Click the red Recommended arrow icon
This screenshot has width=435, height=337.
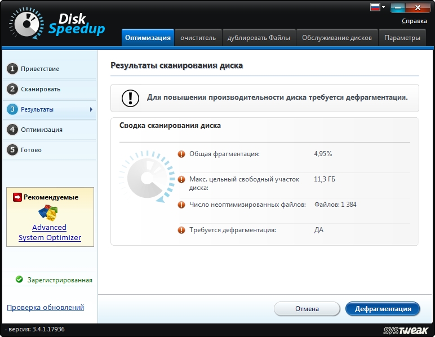coord(17,198)
